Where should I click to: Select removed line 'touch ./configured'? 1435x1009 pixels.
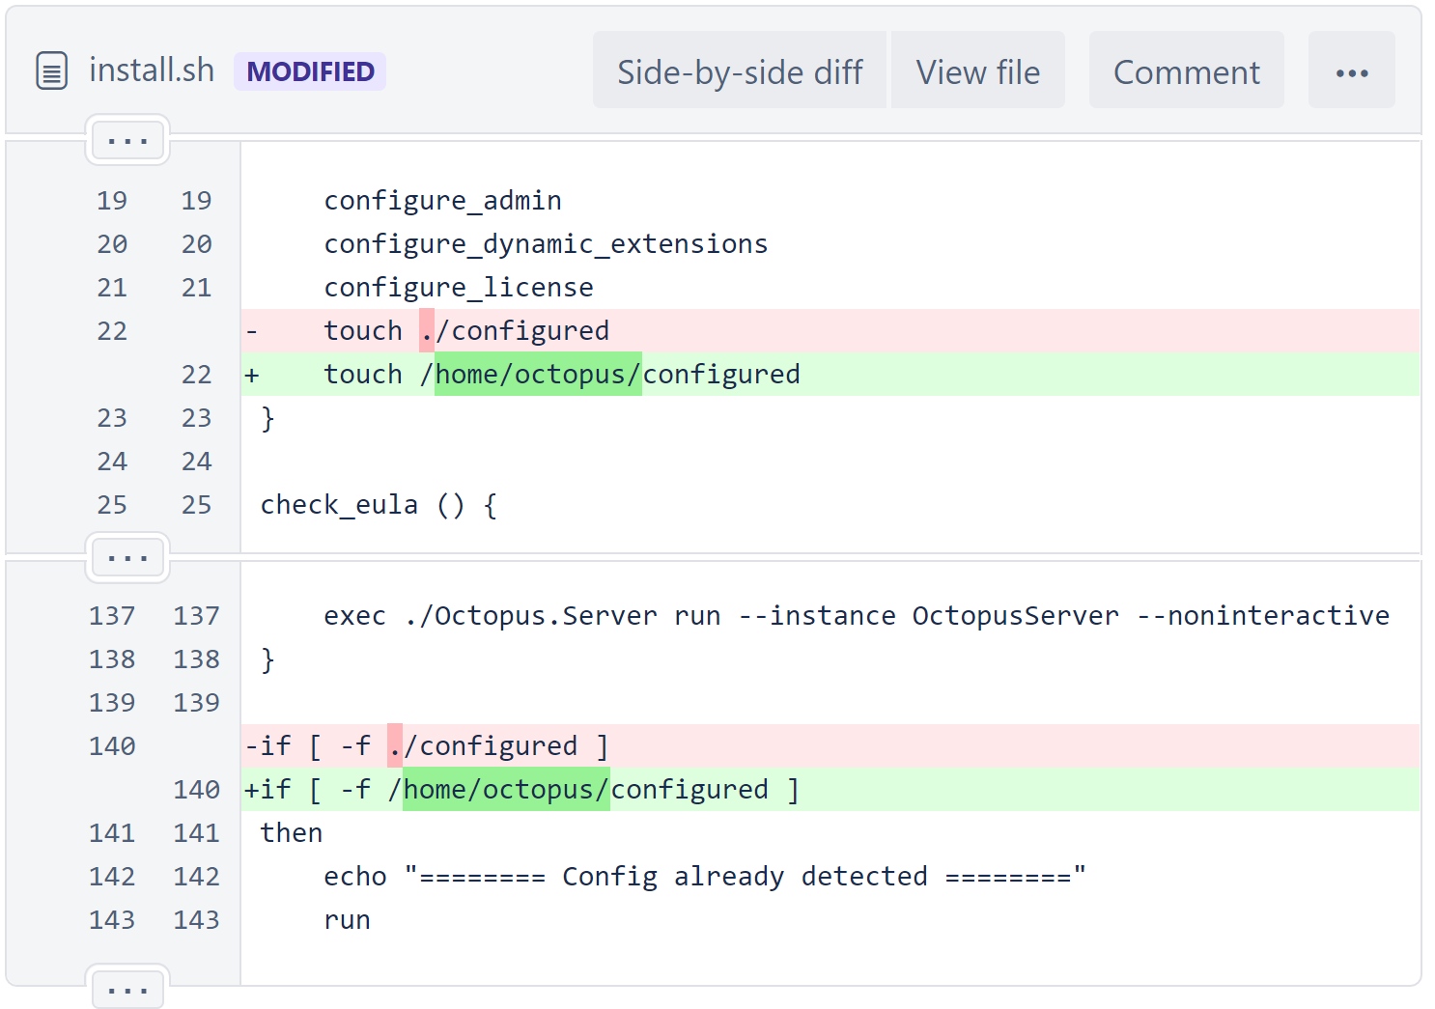point(830,331)
